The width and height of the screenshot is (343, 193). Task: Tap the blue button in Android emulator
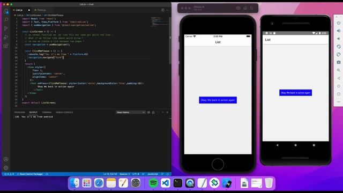[x=295, y=93]
